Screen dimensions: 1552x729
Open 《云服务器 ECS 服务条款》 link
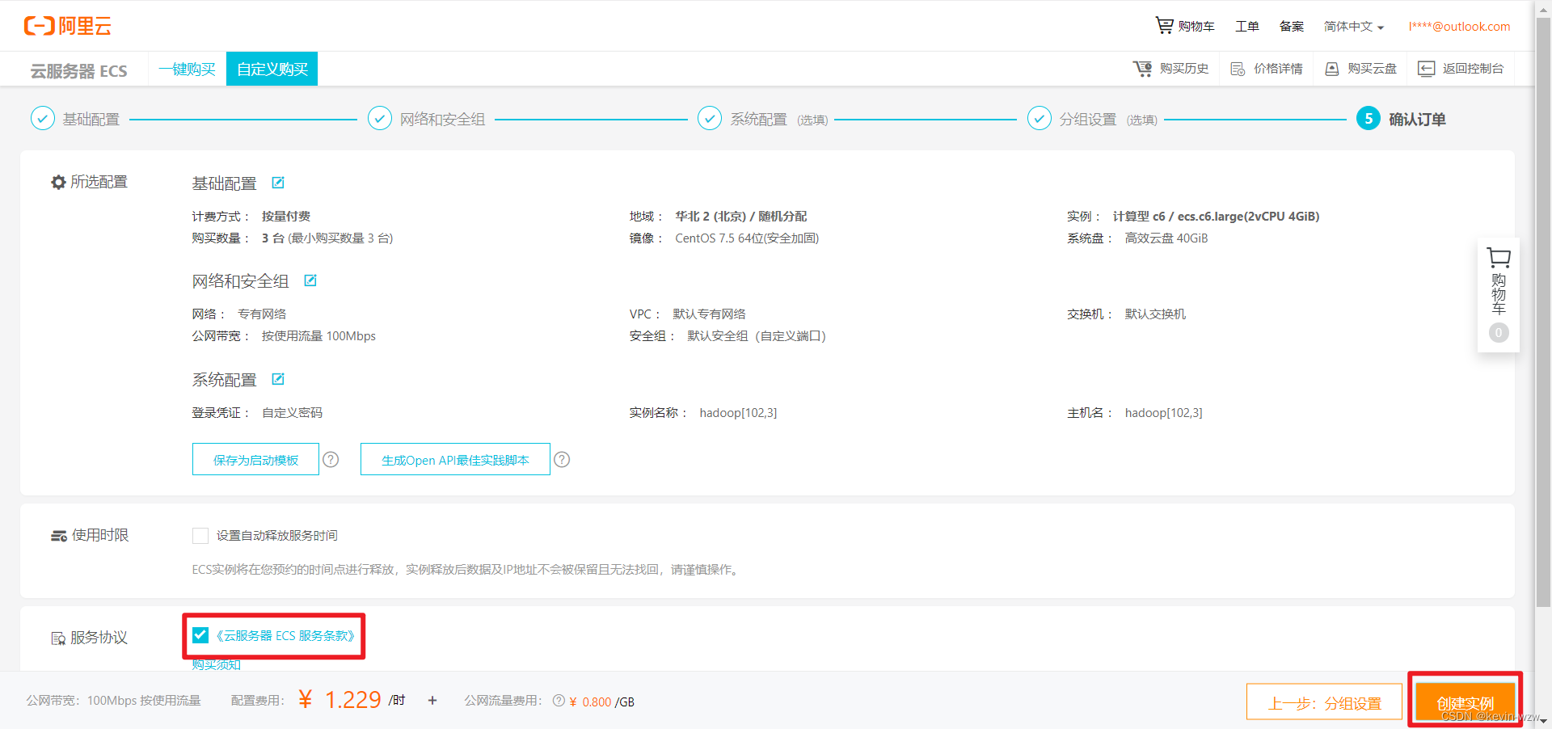pos(285,635)
